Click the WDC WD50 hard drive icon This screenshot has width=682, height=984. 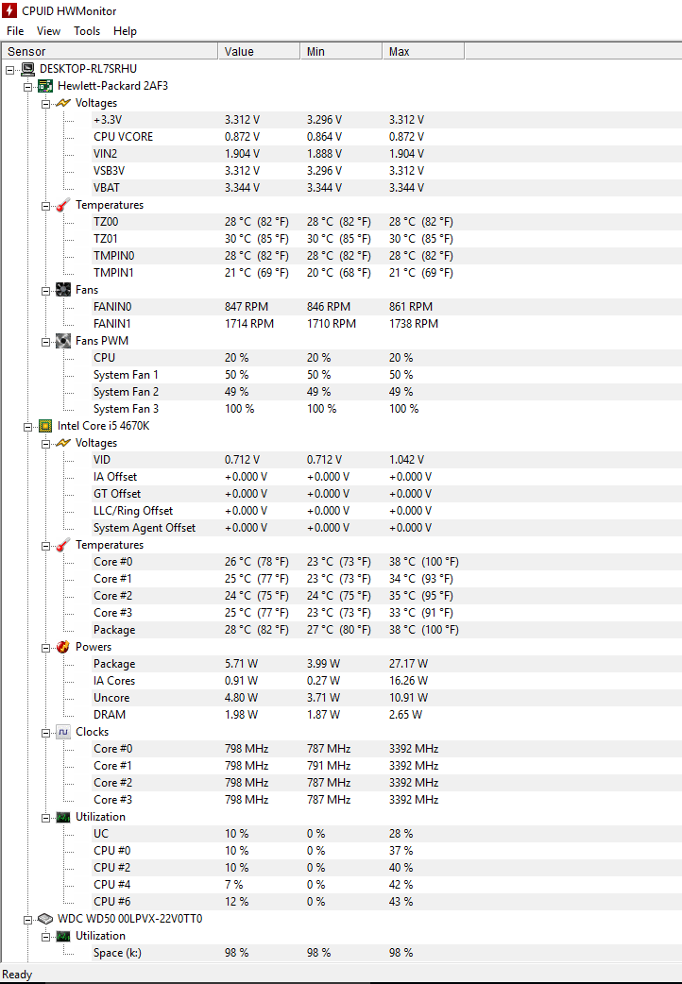(45, 919)
